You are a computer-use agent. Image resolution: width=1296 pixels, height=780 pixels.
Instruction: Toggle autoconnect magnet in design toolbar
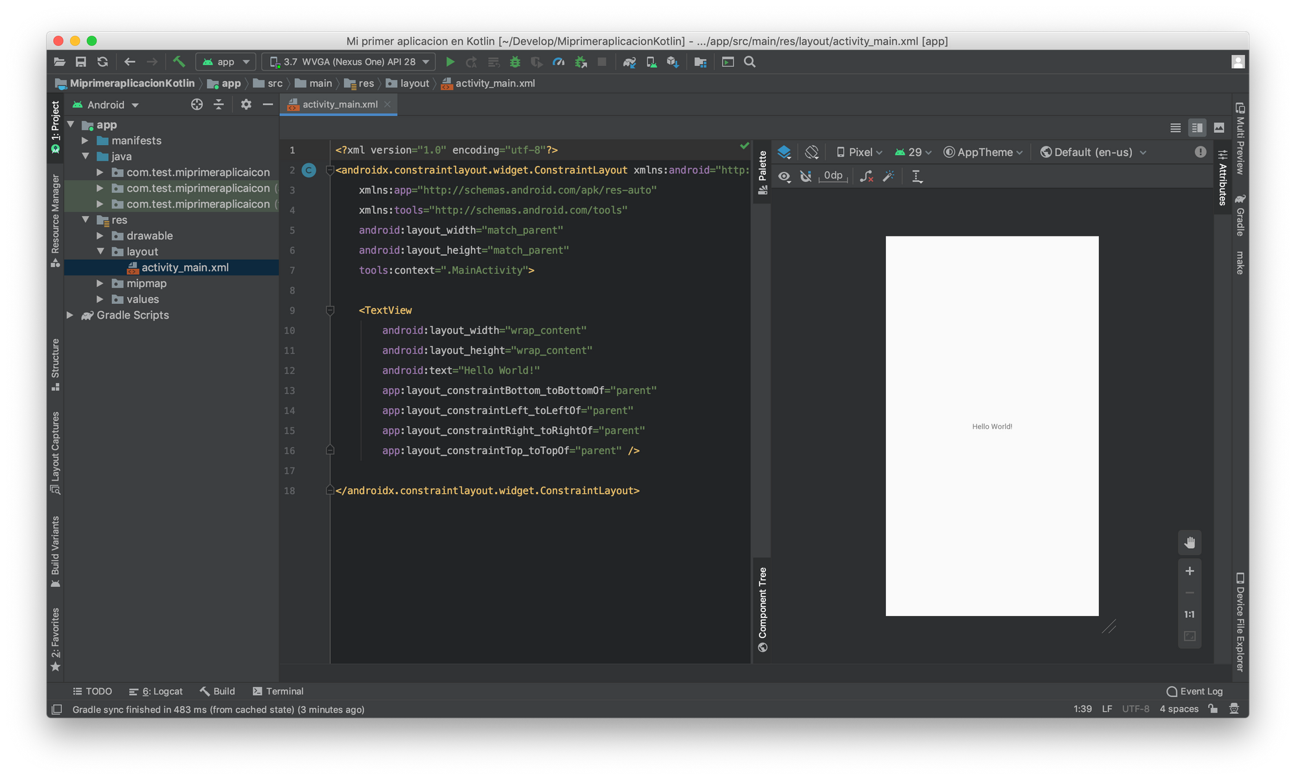(x=805, y=176)
